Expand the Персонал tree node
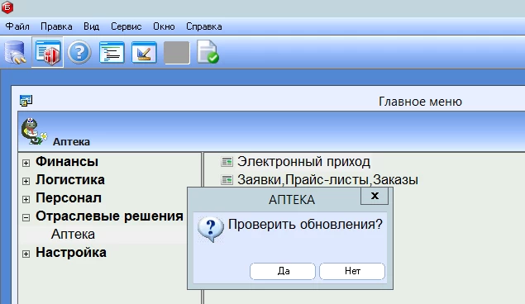Viewport: 525px width, 304px height. pyautogui.click(x=26, y=199)
